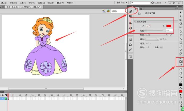The height and width of the screenshot is (111, 184).
Task: Switch to the 库 library tab
Action: click(x=141, y=9)
